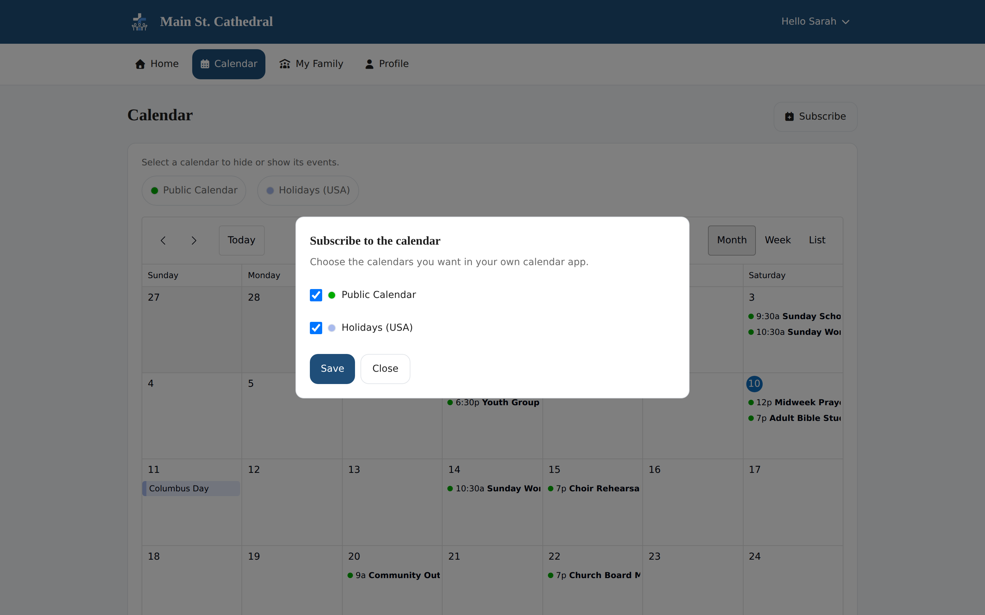Save the calendar subscription

(x=332, y=369)
